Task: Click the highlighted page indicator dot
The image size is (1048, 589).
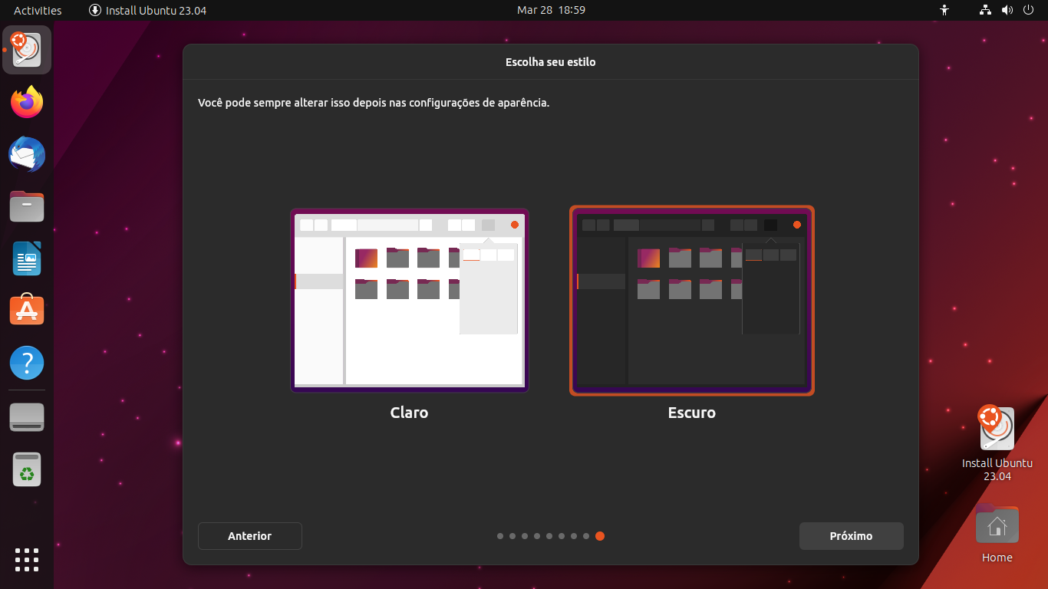Action: [x=600, y=536]
